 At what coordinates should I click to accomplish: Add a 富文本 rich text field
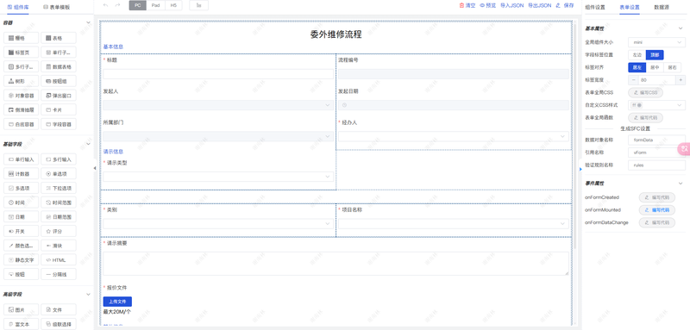coord(21,324)
